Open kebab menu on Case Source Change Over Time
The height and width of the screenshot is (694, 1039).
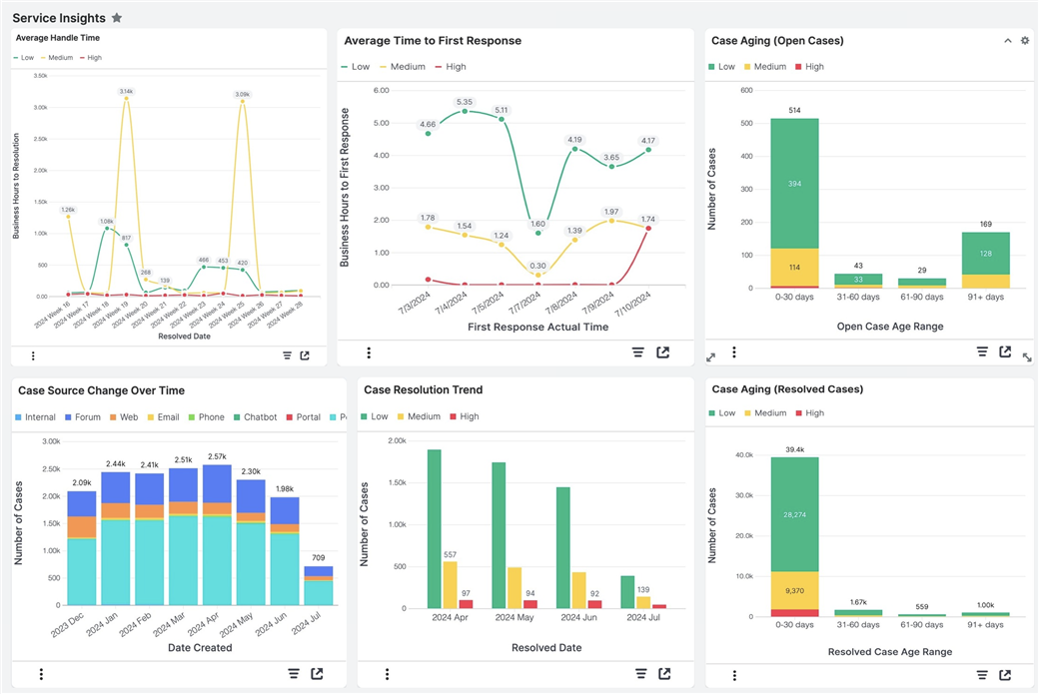click(41, 674)
